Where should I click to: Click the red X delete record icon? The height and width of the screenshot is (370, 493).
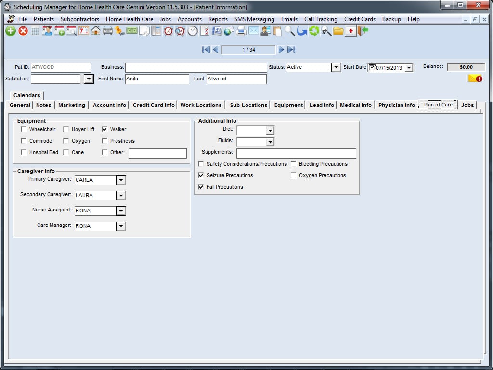pyautogui.click(x=23, y=31)
